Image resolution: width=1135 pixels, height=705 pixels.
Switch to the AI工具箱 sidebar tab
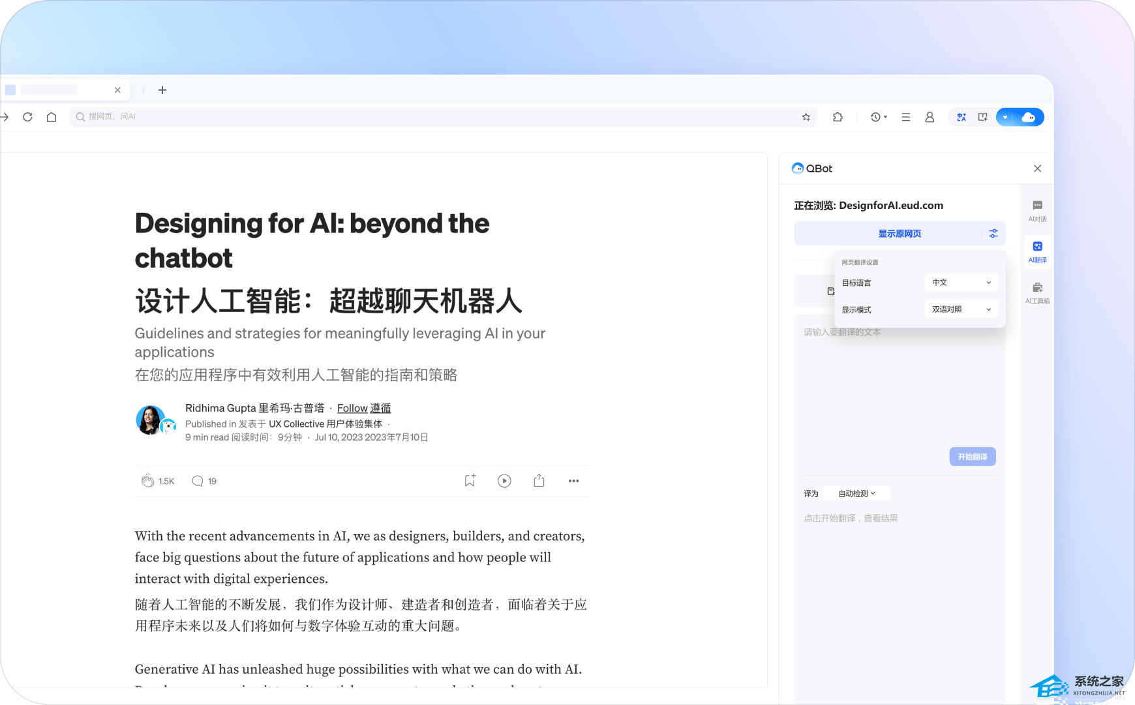1037,293
